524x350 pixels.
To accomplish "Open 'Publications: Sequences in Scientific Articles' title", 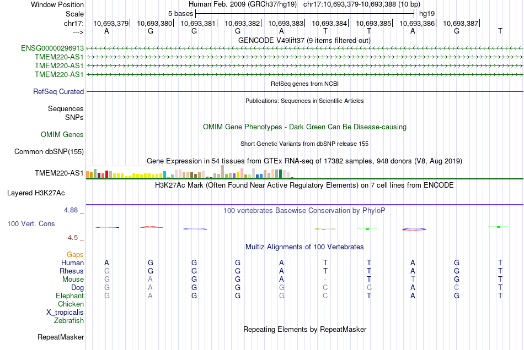I will point(304,101).
